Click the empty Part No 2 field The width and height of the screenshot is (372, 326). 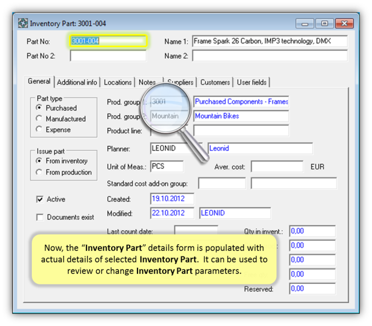pos(108,56)
